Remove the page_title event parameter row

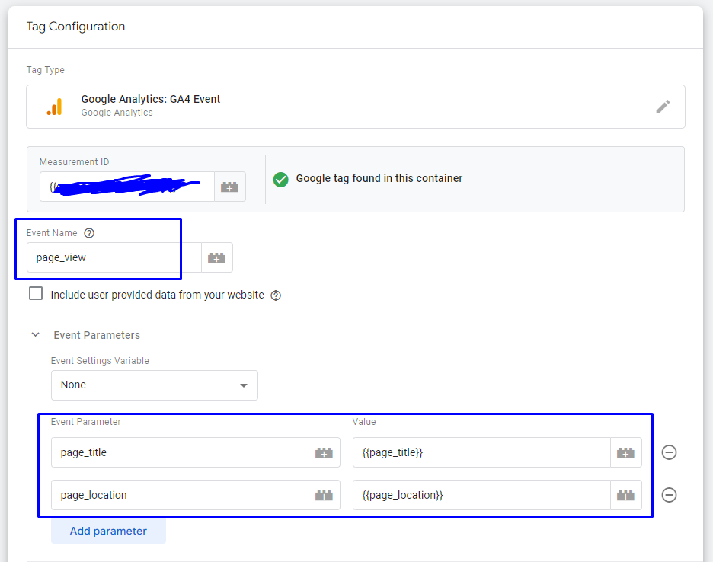[x=669, y=452]
